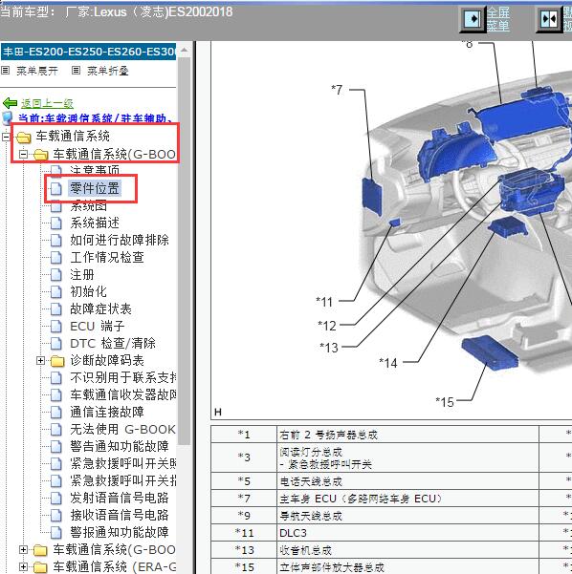
Task: Open the 警告通知功能故障 page
Action: tap(120, 447)
